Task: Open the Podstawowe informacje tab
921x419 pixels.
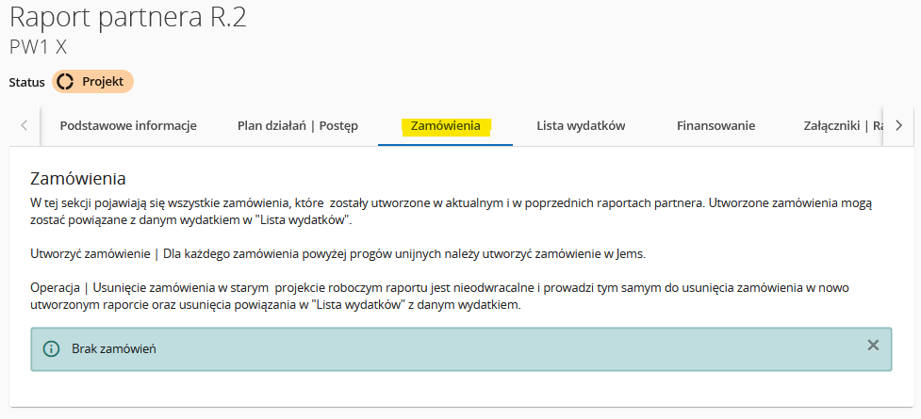Action: [128, 125]
